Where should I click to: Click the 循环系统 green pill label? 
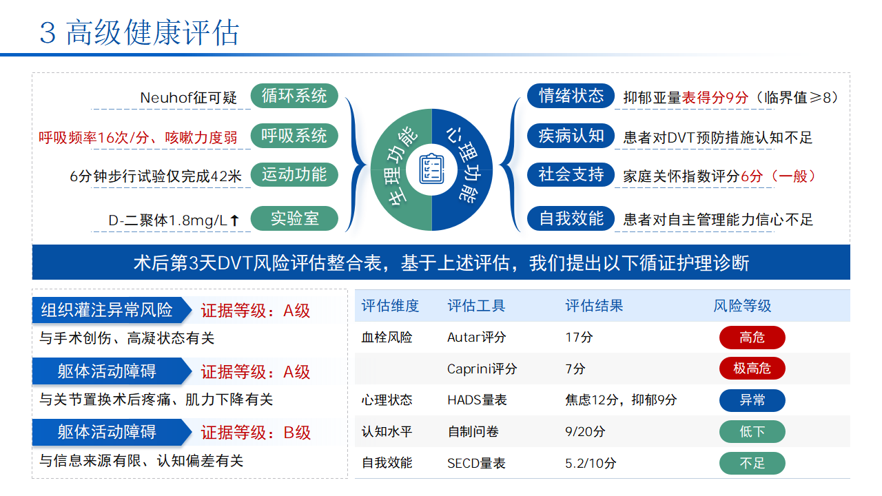(x=294, y=96)
